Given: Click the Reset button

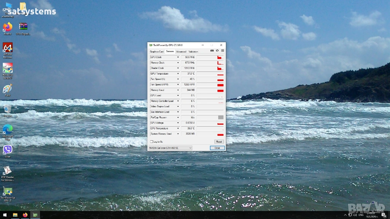Looking at the screenshot, I should point(219,142).
